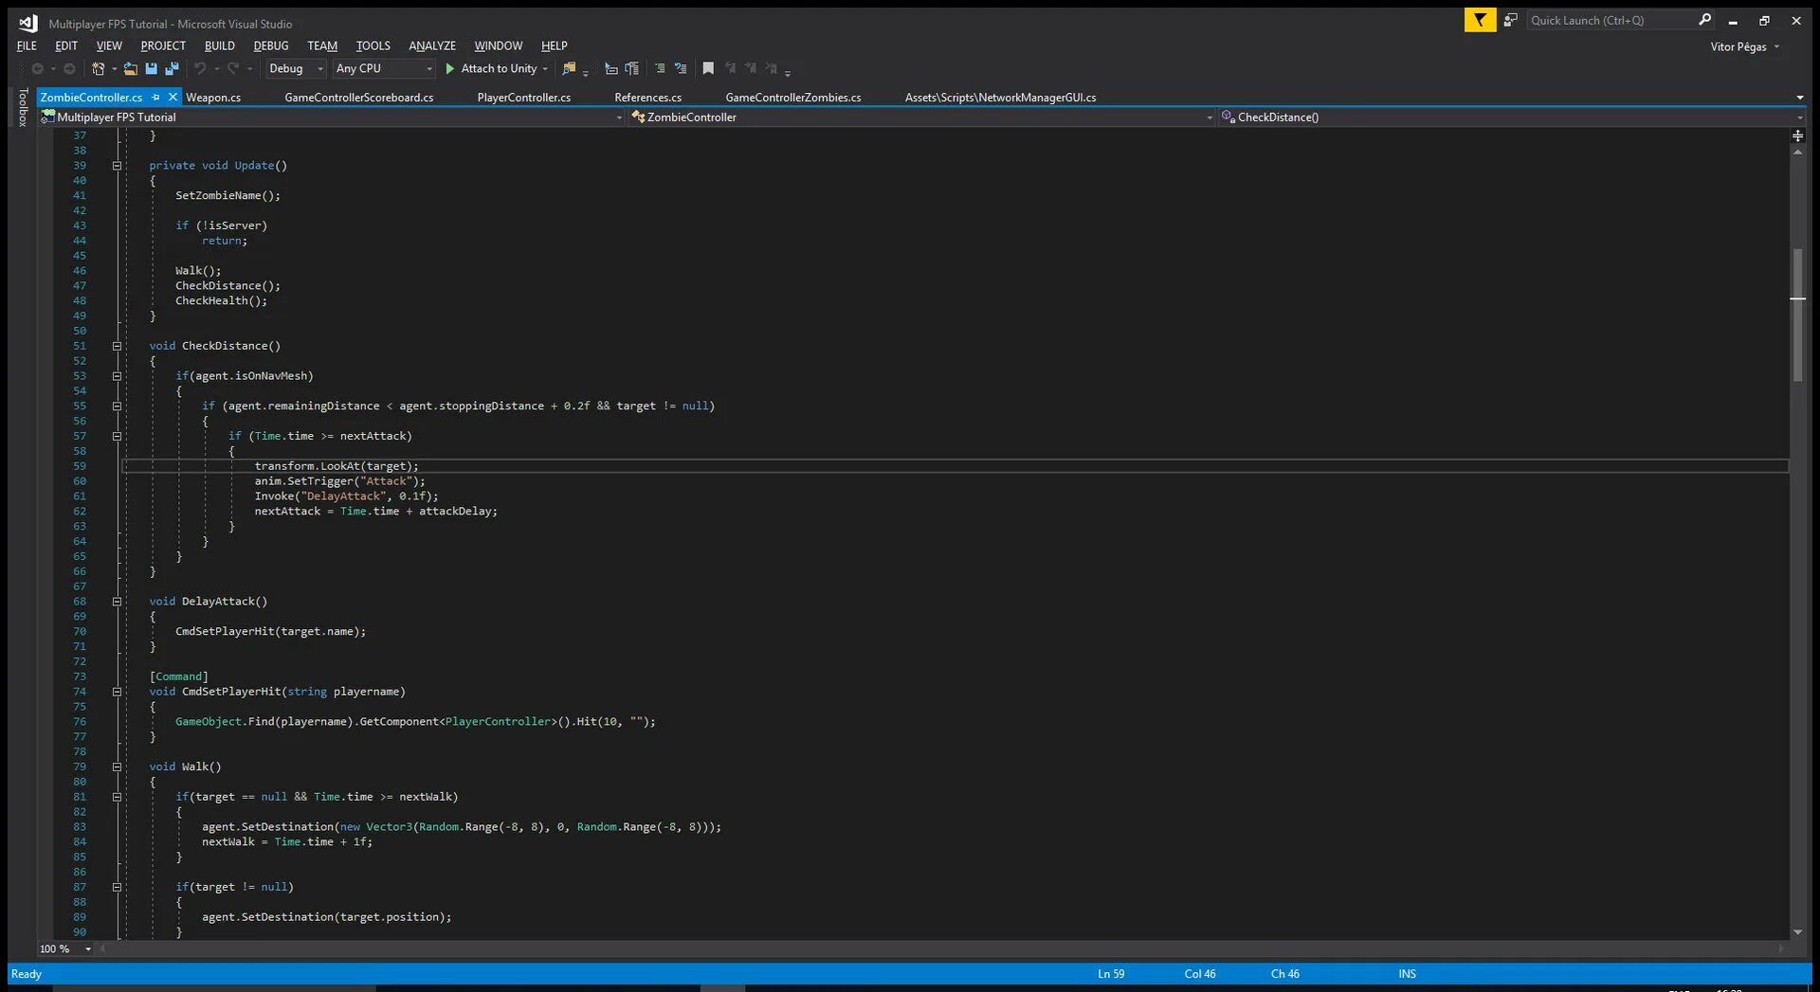
Task: Click the Save All icon
Action: [172, 69]
